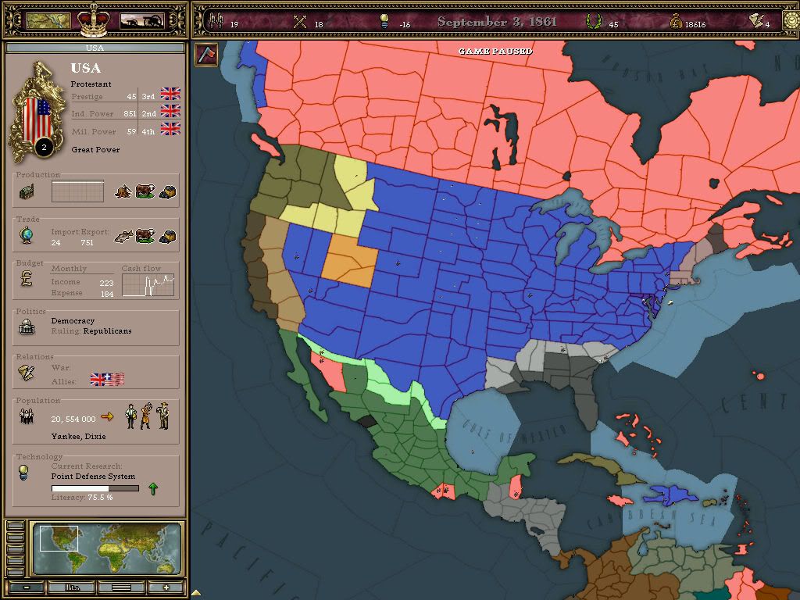Screen dimensions: 800x600
Task: Click the rank 2 badge on the shield
Action: 45,148
